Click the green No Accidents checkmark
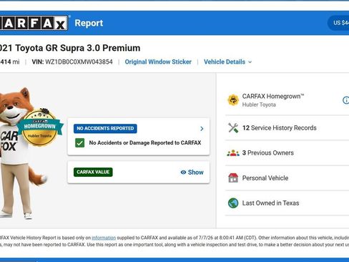 pyautogui.click(x=80, y=143)
